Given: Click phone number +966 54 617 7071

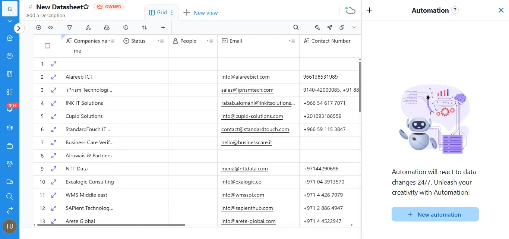Looking at the screenshot, I should coord(325,103).
